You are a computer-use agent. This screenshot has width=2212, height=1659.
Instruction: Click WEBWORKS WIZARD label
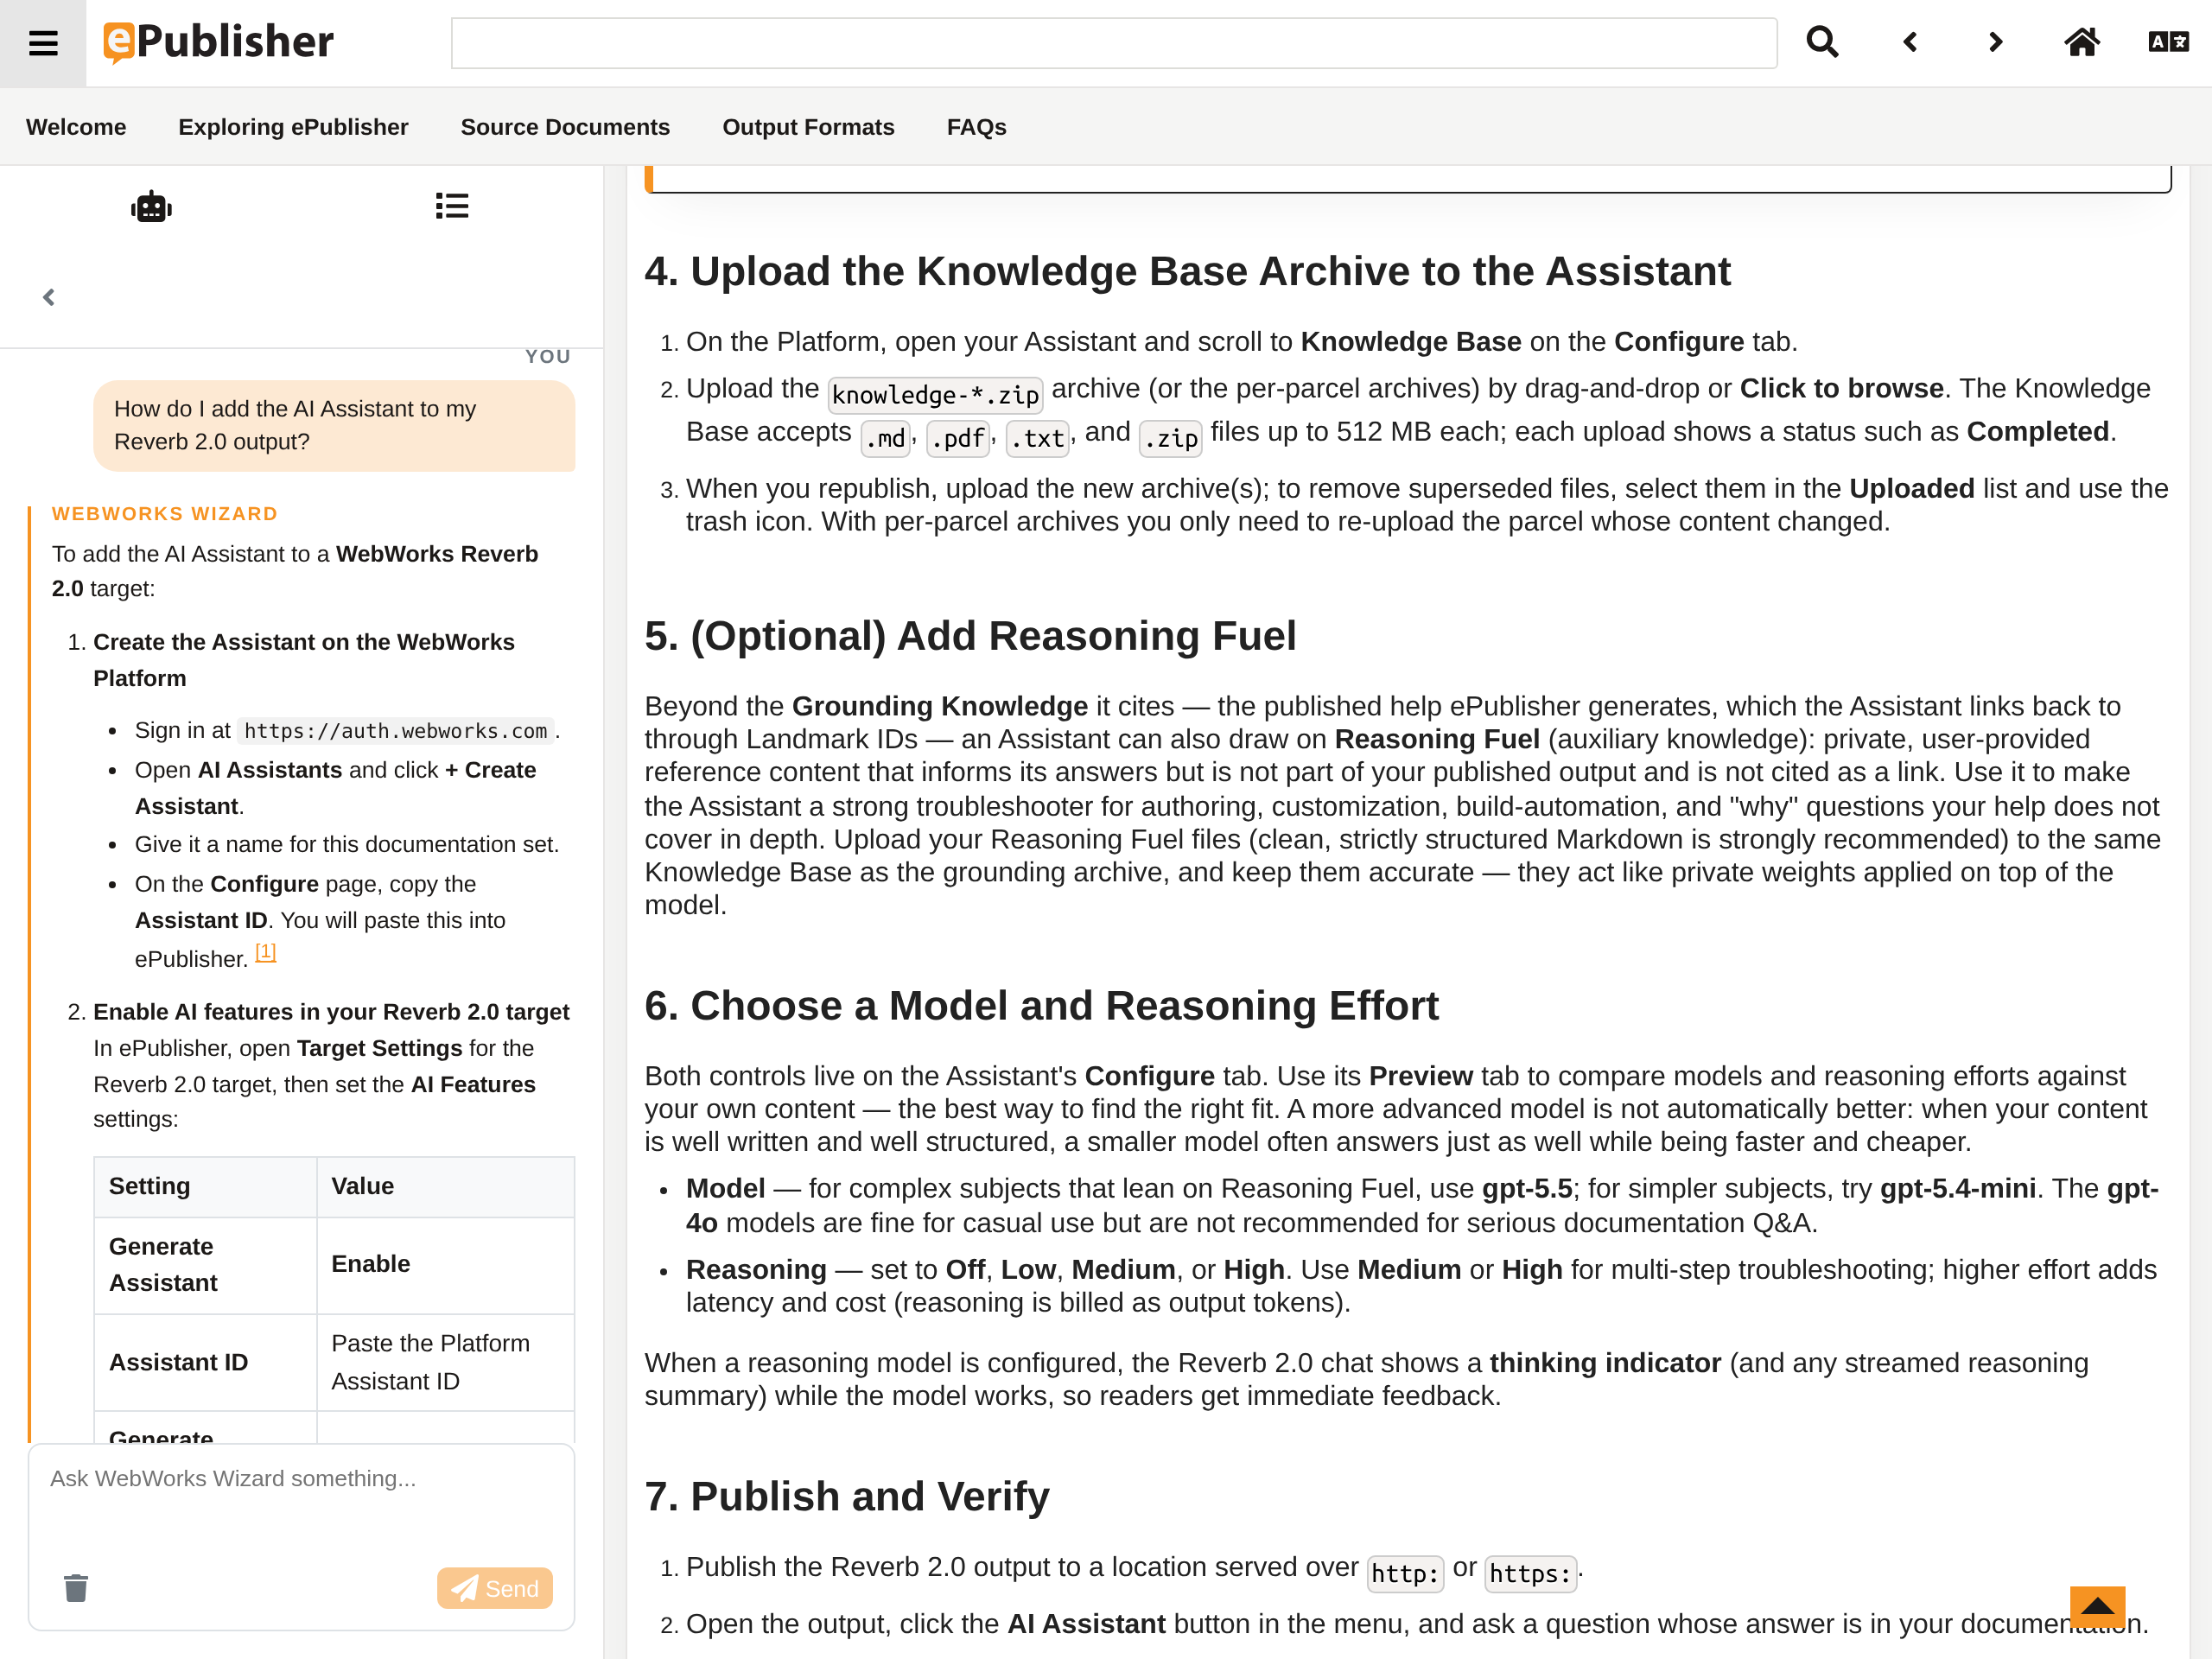tap(165, 513)
